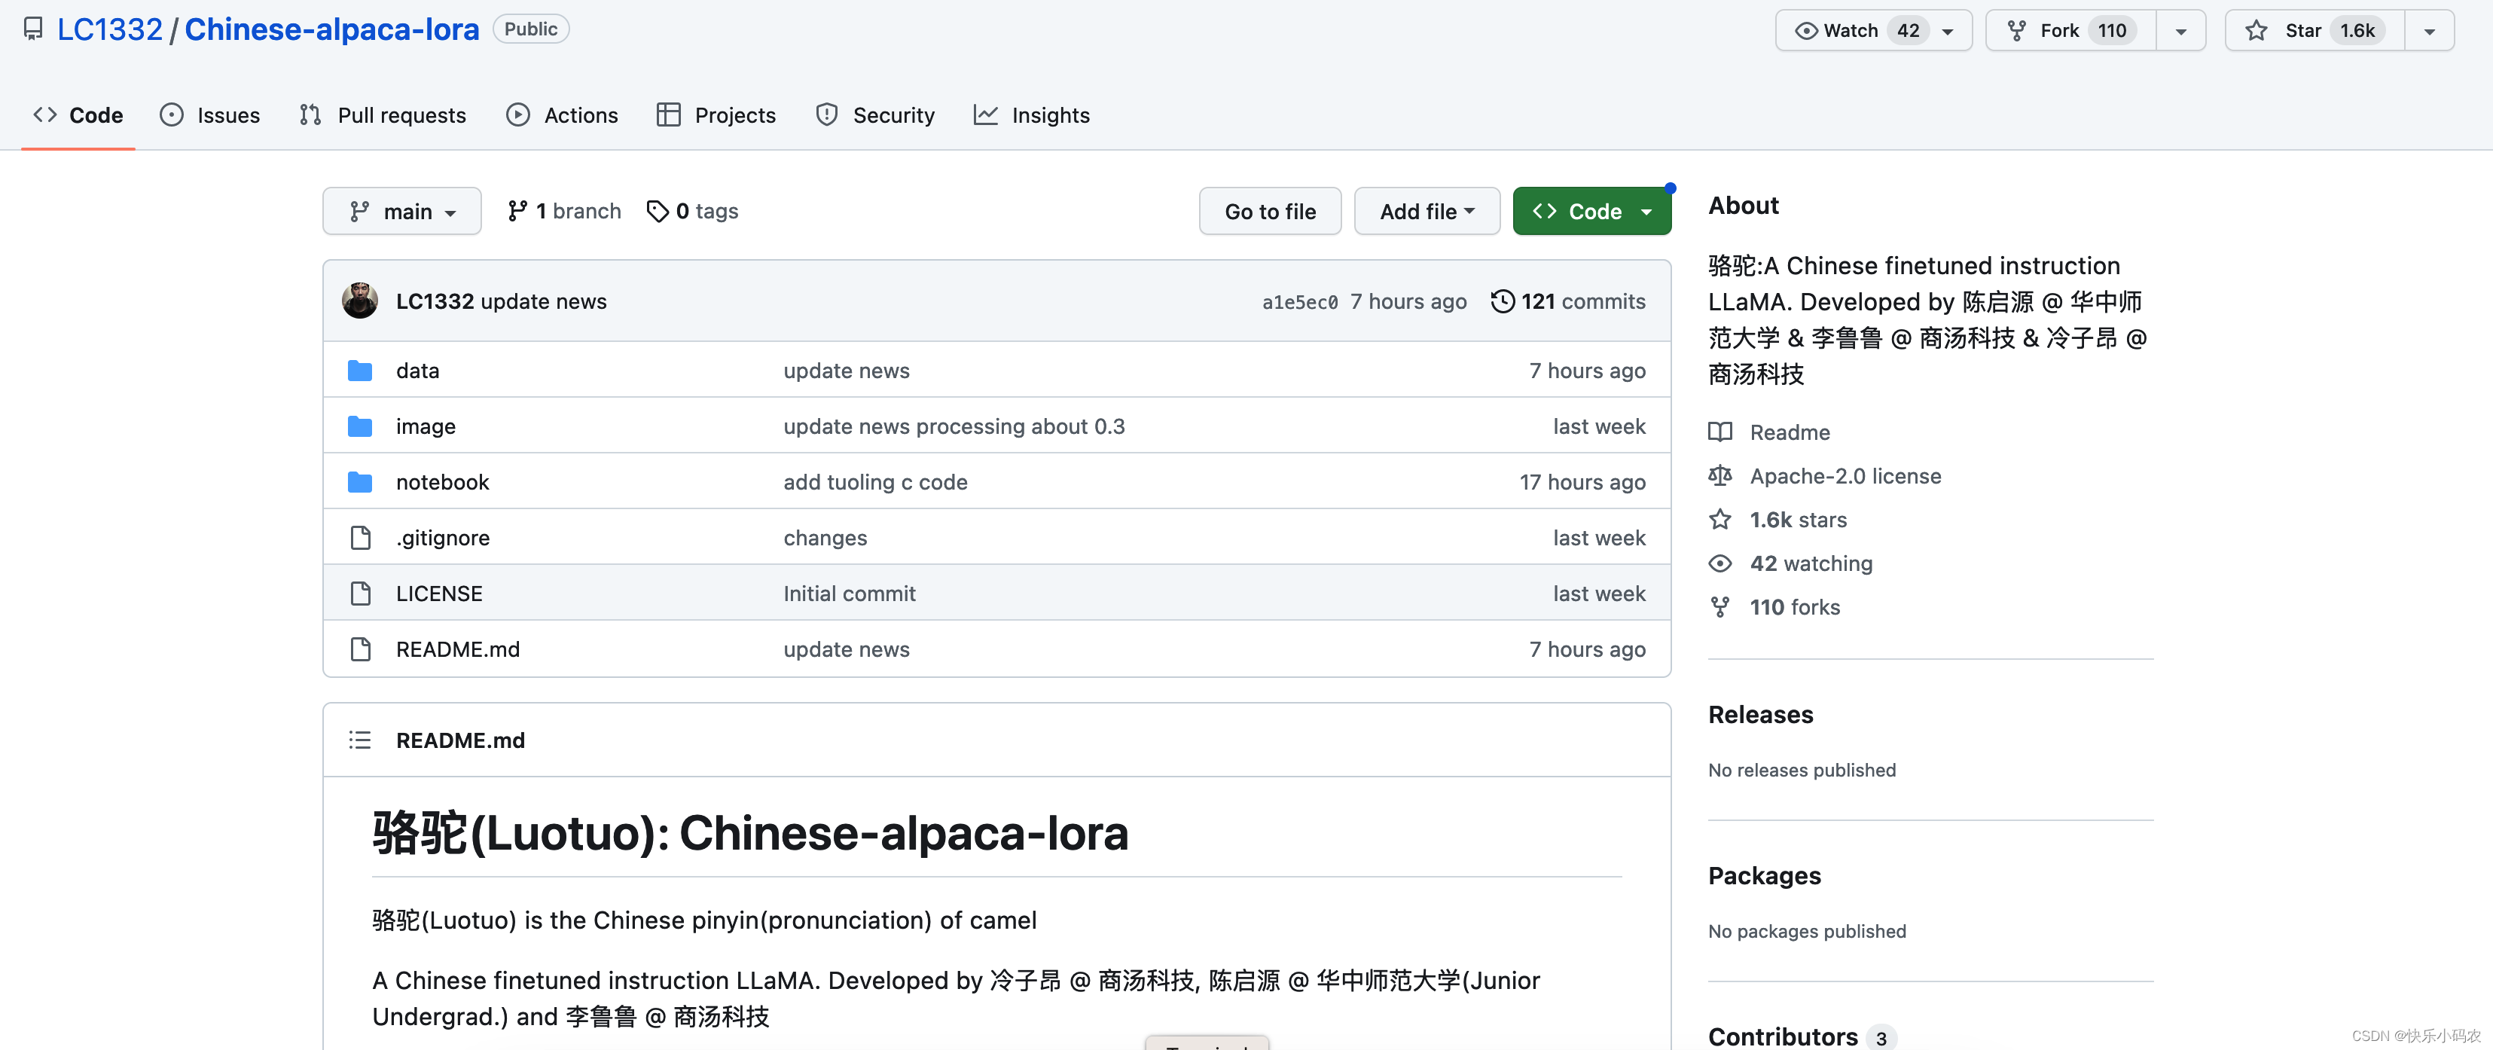Open 'update news processing about 0.3' commit
The width and height of the screenshot is (2493, 1050).
pos(954,427)
